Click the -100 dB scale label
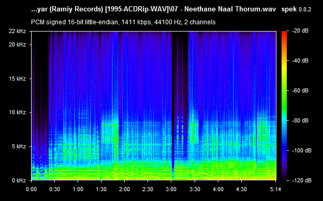Viewport: 323px width, 201px height. click(x=302, y=150)
